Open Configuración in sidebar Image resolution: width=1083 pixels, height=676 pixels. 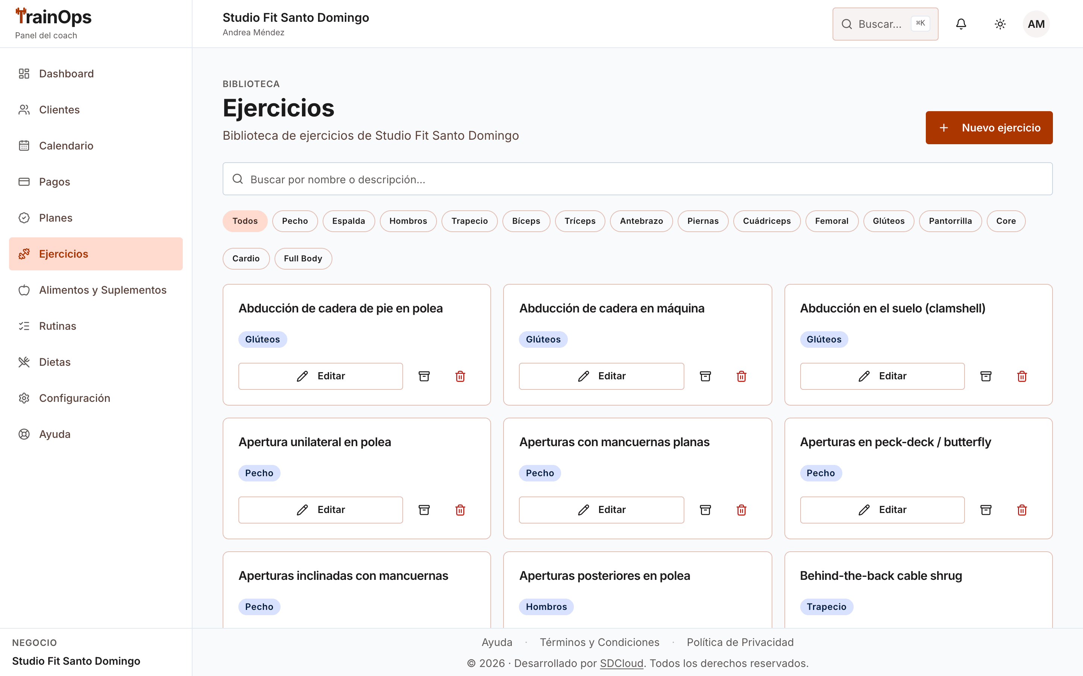[96, 398]
